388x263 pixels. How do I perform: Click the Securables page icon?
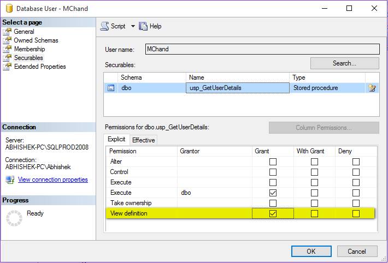(7, 58)
